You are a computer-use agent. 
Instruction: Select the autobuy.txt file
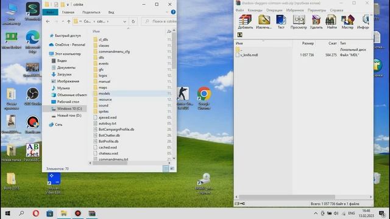tap(107, 123)
